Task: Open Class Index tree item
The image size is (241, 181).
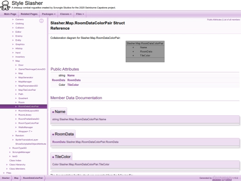Action: (x=15, y=160)
